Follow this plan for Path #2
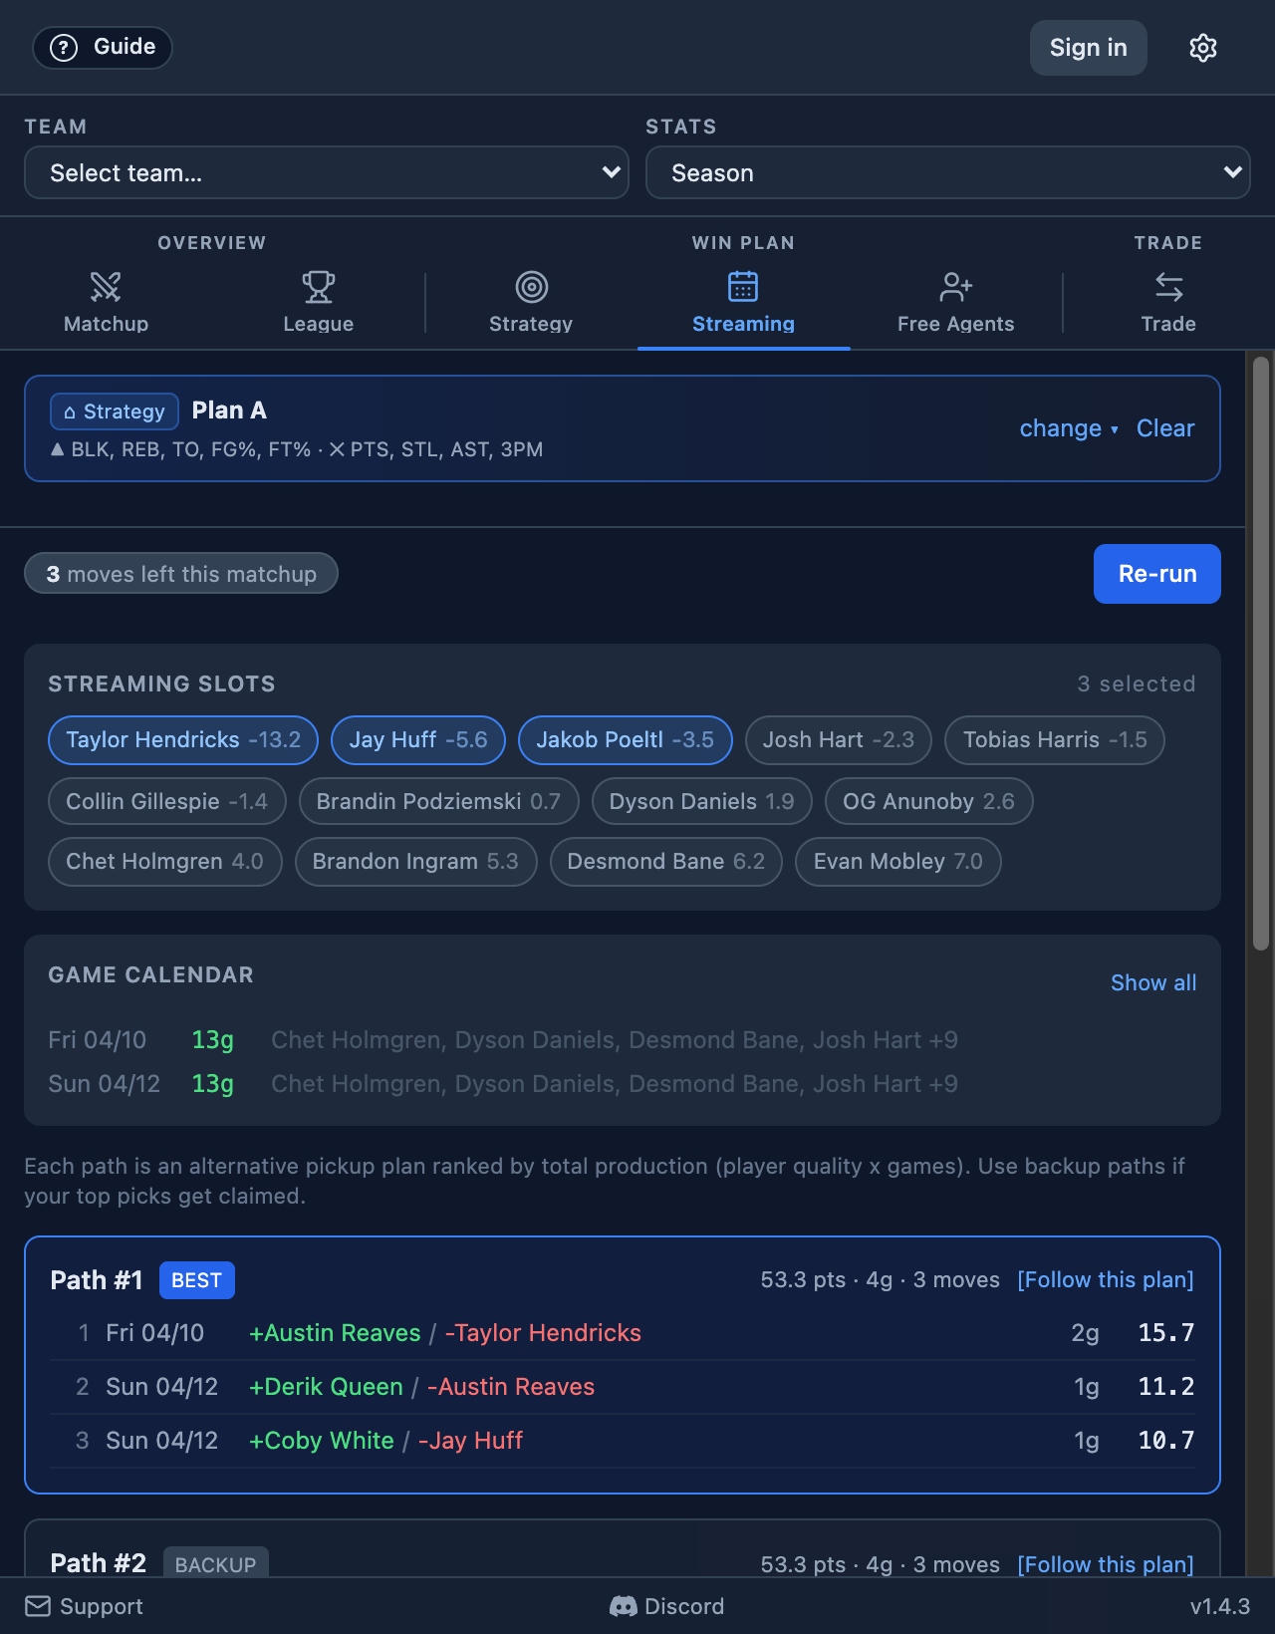This screenshot has height=1634, width=1275. click(x=1106, y=1564)
